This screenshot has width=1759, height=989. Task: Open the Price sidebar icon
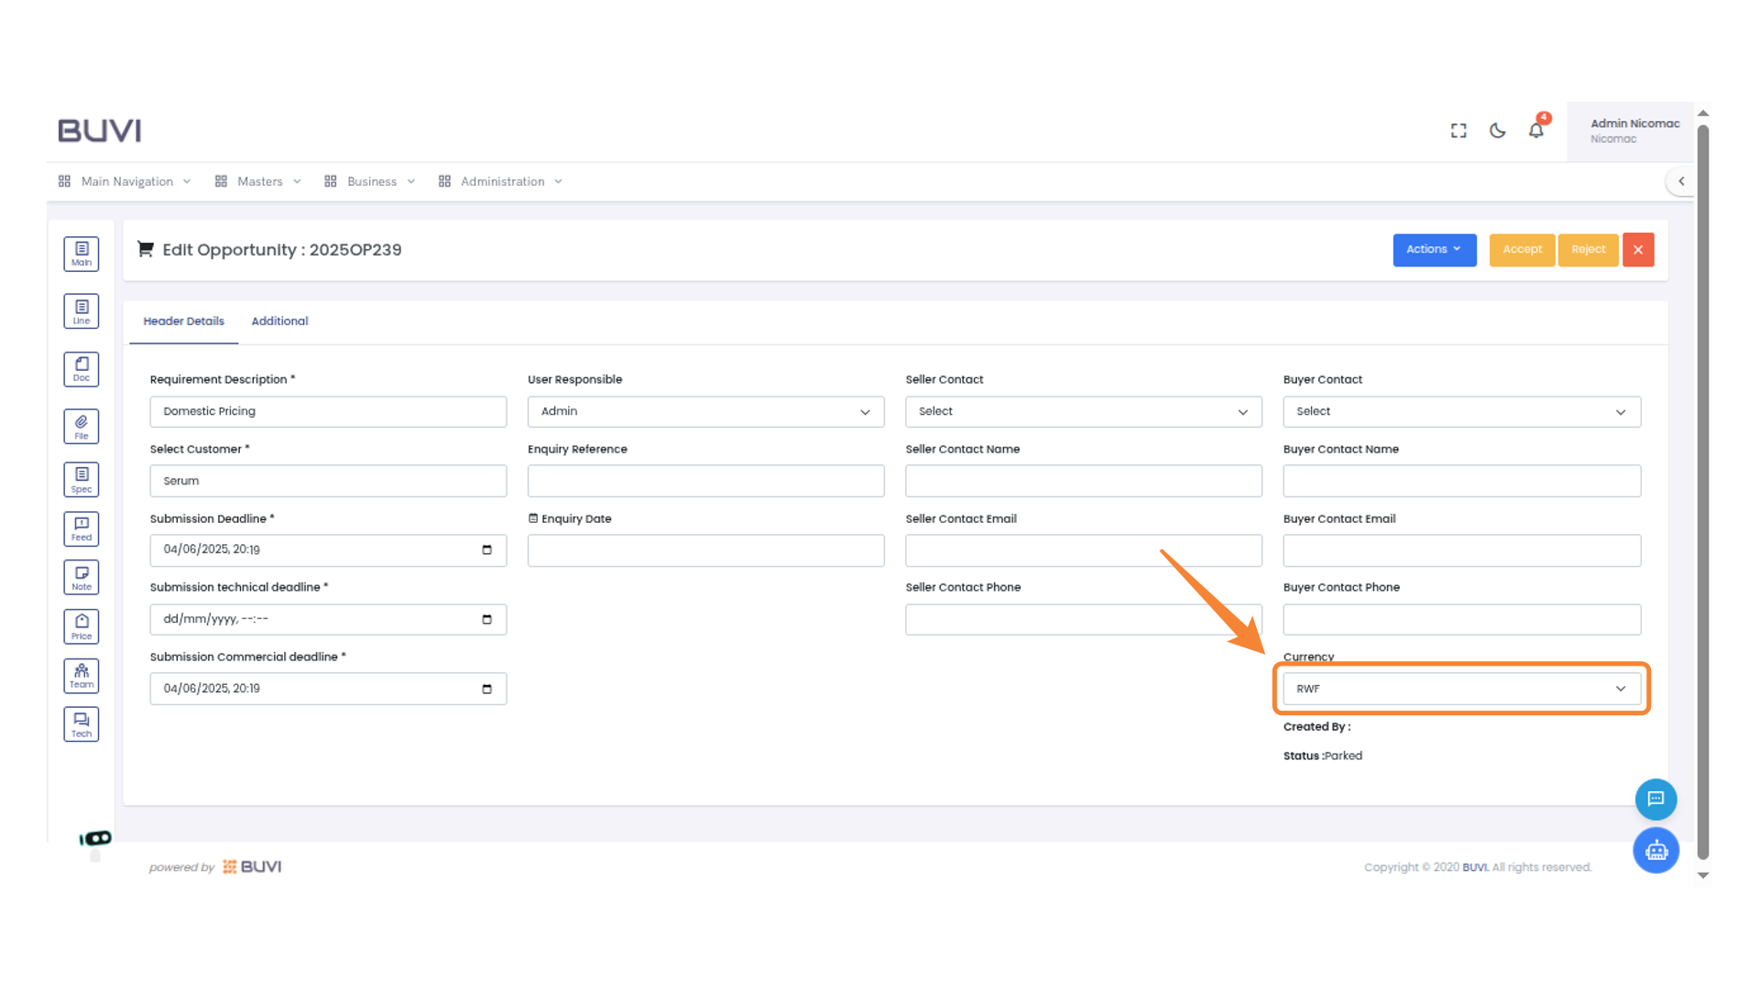point(82,626)
